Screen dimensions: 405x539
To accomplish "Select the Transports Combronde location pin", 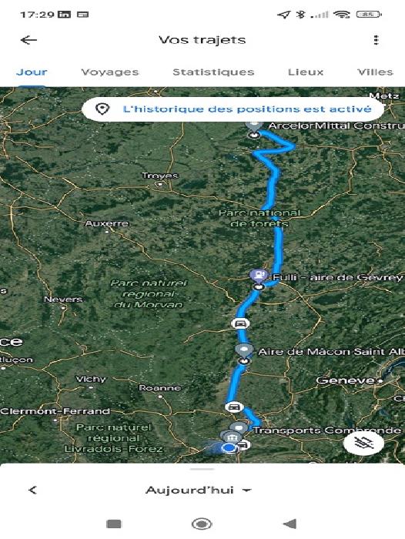I will [239, 428].
